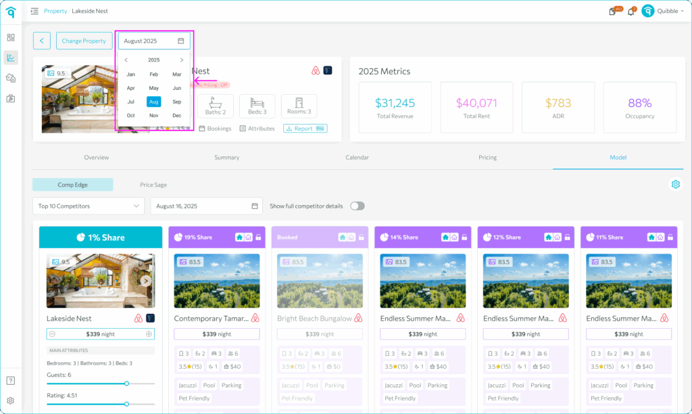This screenshot has width=692, height=414.
Task: Click the Airbnb icon on the 14% Share card
Action: (461, 318)
